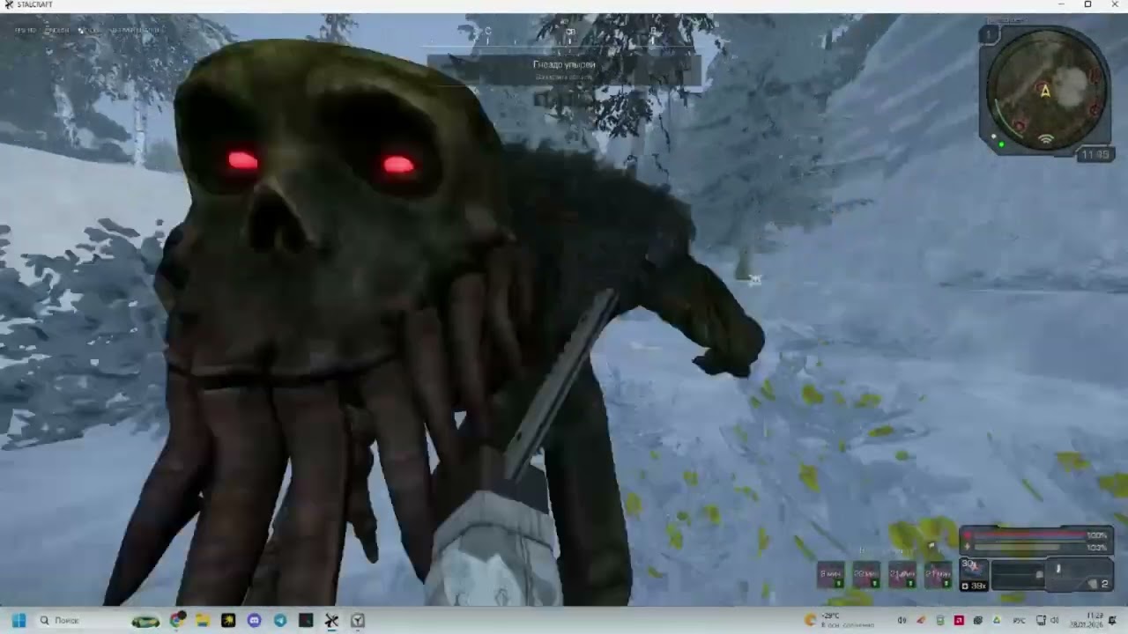Click the minimap clock reading 11:49

click(1095, 155)
